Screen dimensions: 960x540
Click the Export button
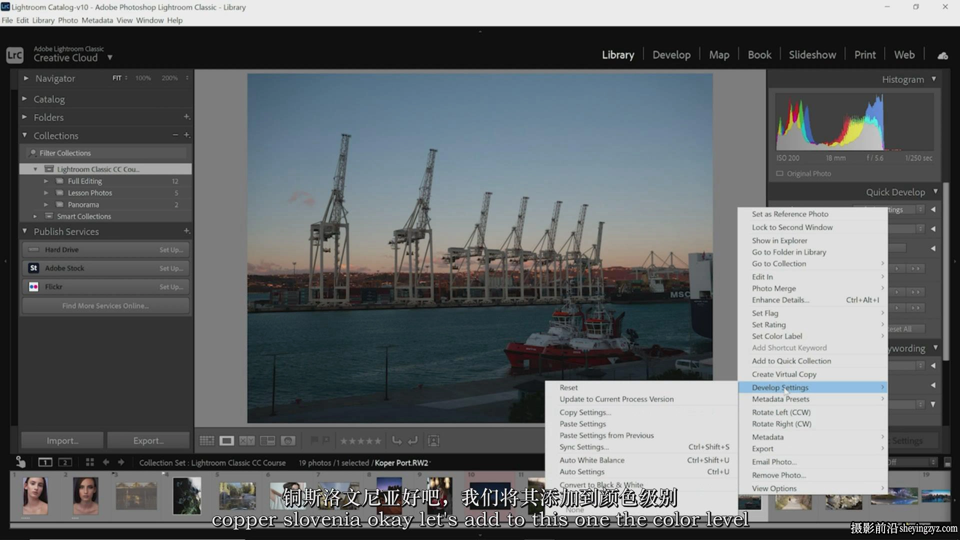tap(148, 440)
